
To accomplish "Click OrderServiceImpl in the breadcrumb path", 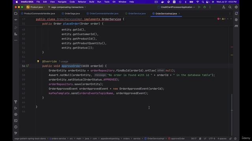I will click(154, 139).
